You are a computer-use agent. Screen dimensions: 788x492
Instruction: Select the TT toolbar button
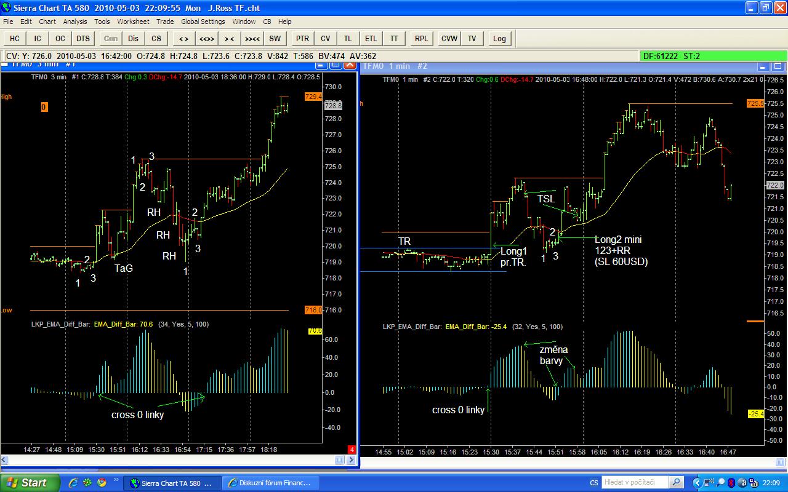[393, 38]
